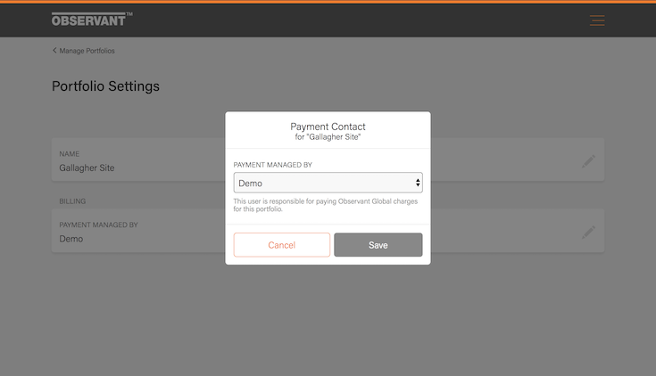Click the NAME field label

coord(70,154)
